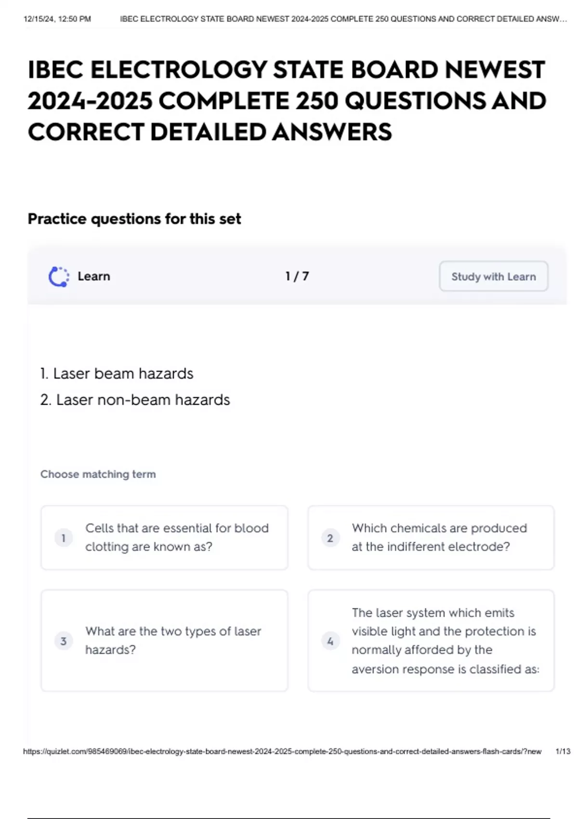Choose 'The laser system which emits visible light' card
Viewport: 578px width, 819px height.
pos(431,641)
